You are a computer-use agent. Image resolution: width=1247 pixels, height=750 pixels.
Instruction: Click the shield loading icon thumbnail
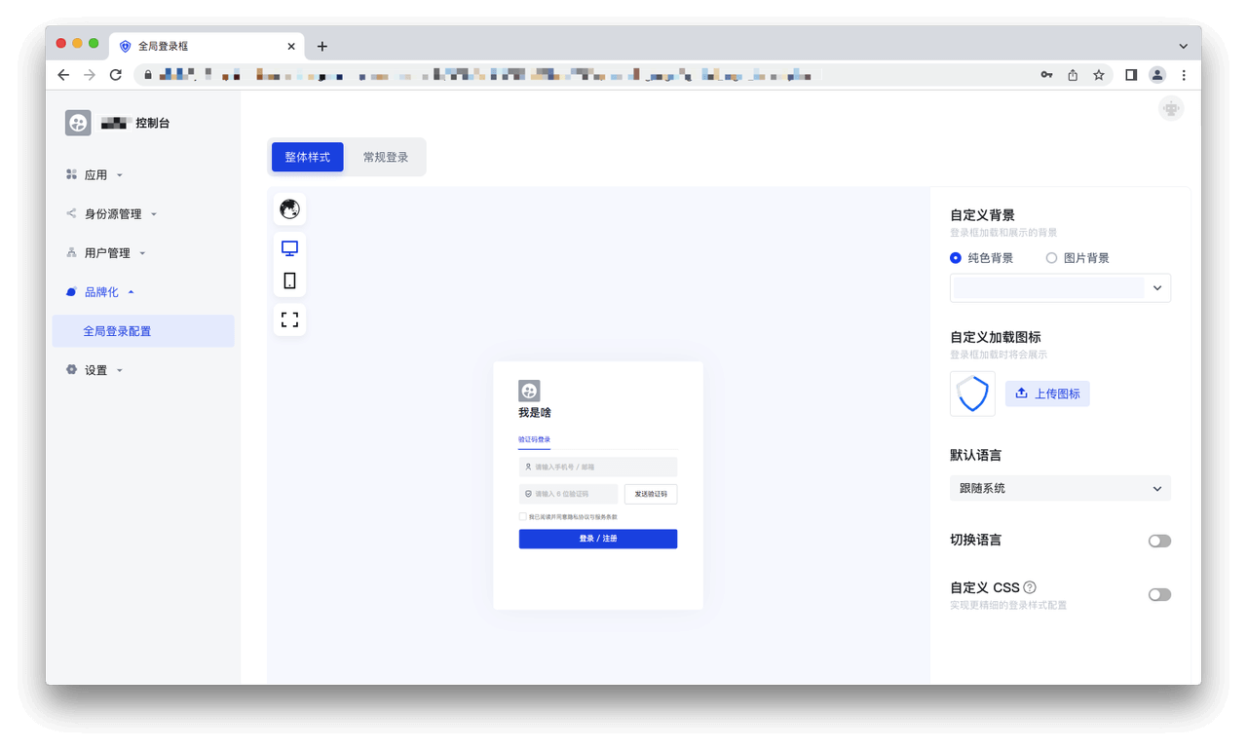(972, 394)
